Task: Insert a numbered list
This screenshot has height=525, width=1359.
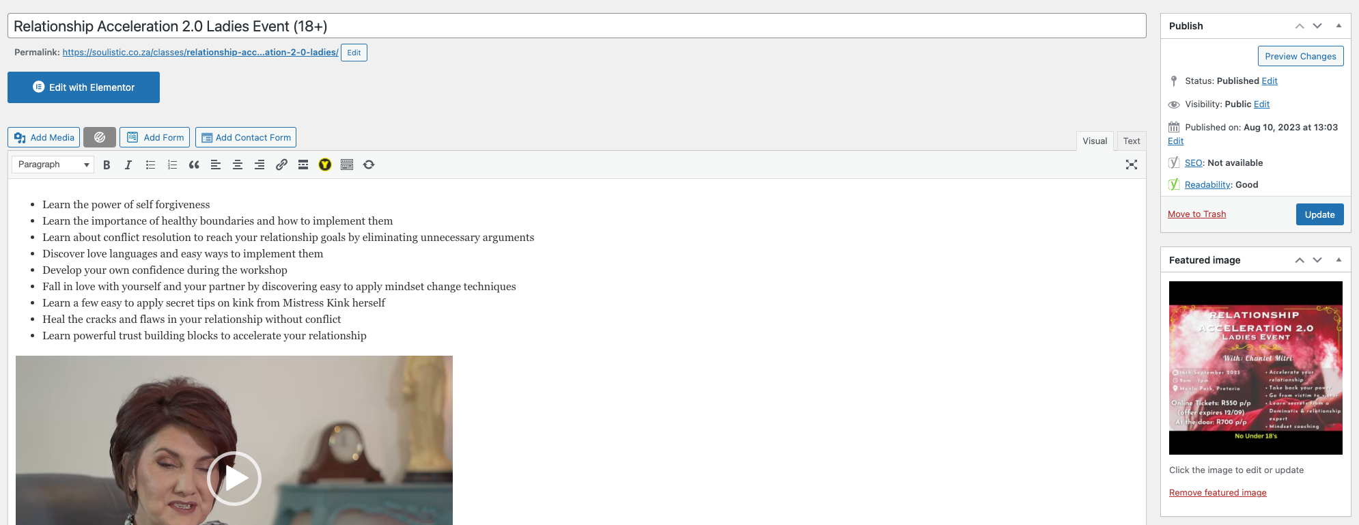Action: pos(172,165)
